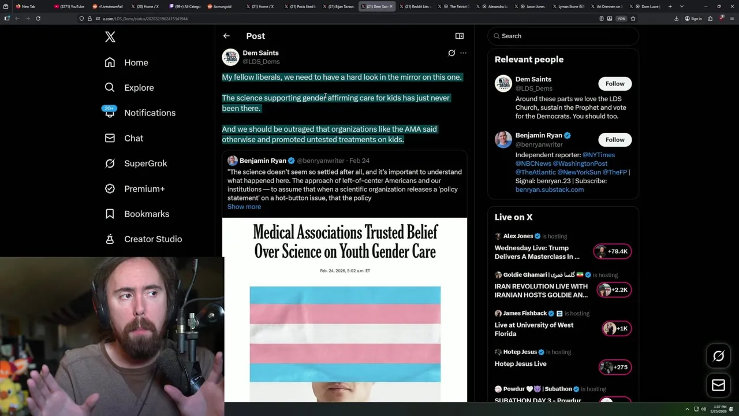Switch to the Reddit Lies tab
Screen dimensions: 739x416
point(415,6)
